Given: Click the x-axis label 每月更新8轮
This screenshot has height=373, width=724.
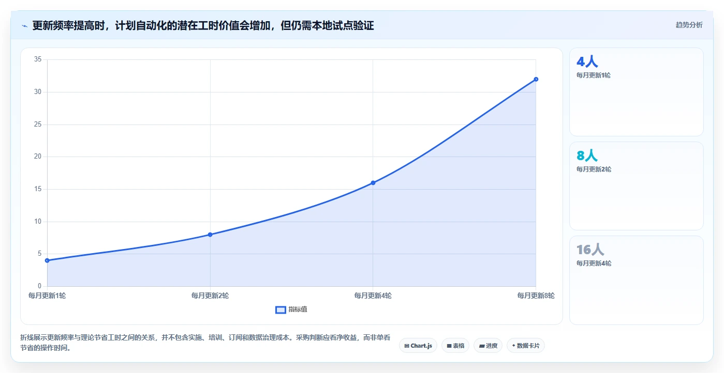Looking at the screenshot, I should [536, 296].
